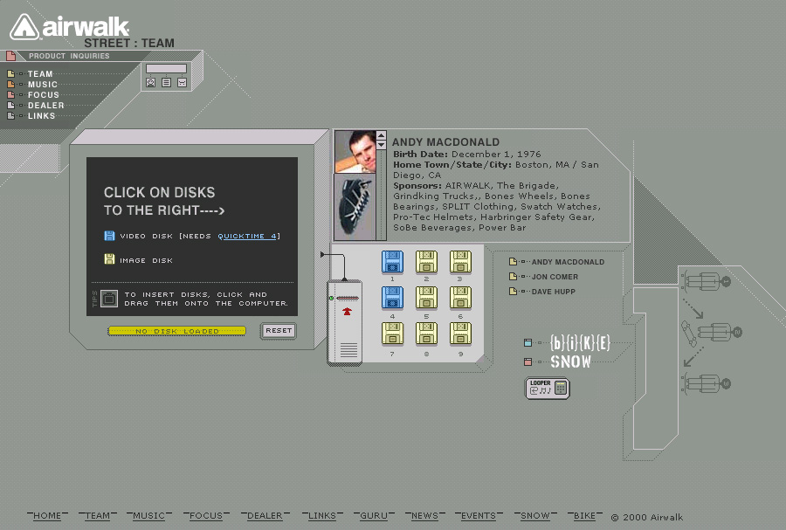Image resolution: width=786 pixels, height=530 pixels.
Task: Click the BIKE footer link
Action: [x=584, y=515]
